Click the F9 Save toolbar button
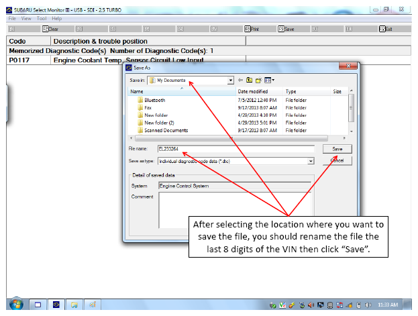Image resolution: width=418 pixels, height=316 pixels. 294,29
